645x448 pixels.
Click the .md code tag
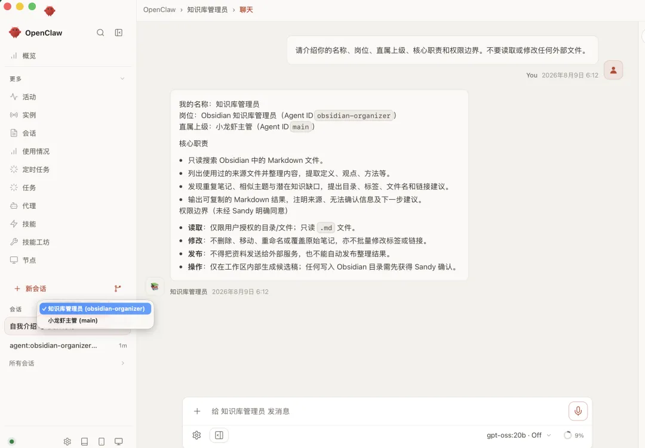pos(326,228)
